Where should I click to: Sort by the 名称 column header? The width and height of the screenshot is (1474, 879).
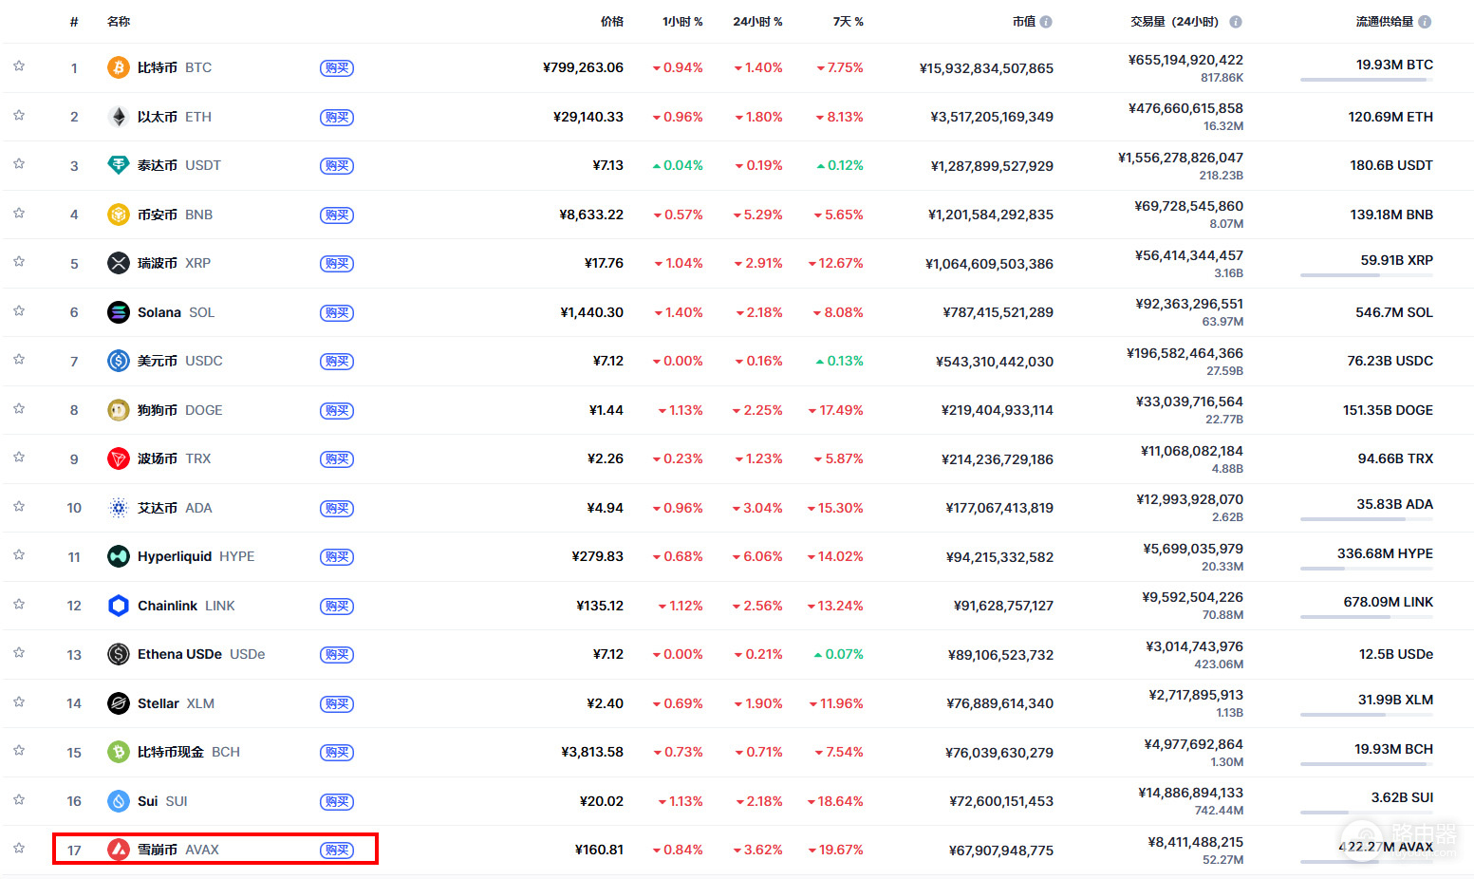click(119, 22)
